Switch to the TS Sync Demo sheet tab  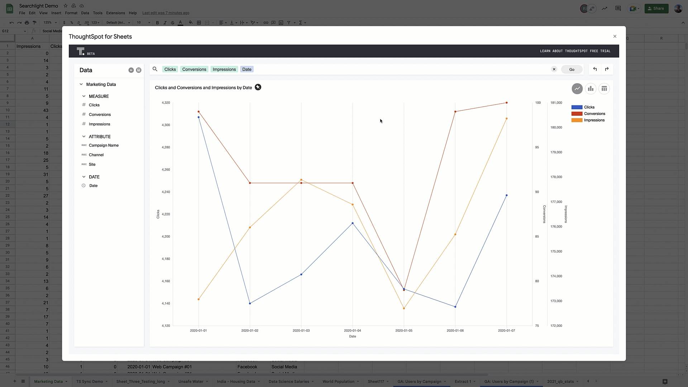click(x=90, y=381)
